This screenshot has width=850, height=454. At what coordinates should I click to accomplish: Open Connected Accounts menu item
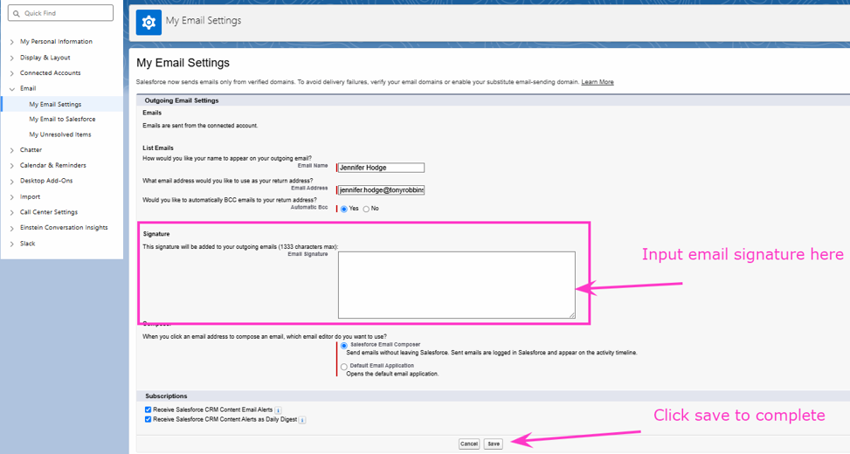tap(51, 73)
